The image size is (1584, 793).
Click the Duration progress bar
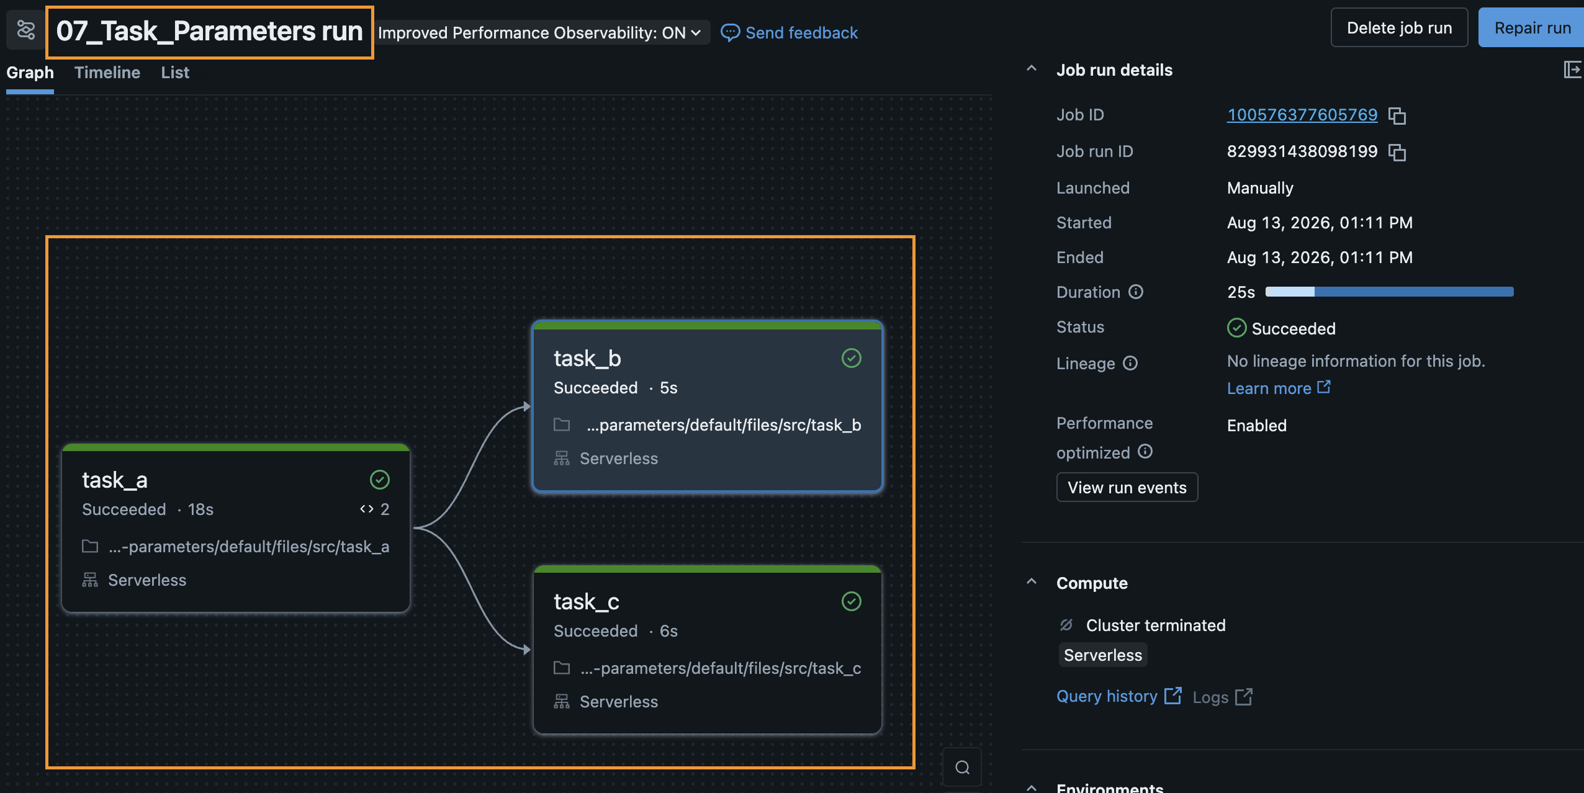tap(1389, 292)
